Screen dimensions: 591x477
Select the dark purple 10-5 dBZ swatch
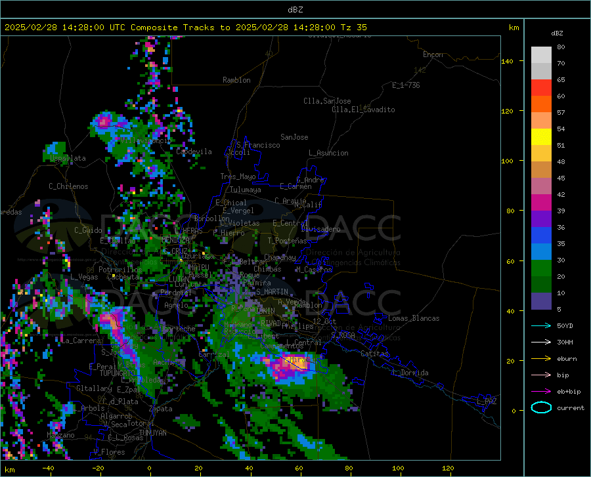(541, 301)
